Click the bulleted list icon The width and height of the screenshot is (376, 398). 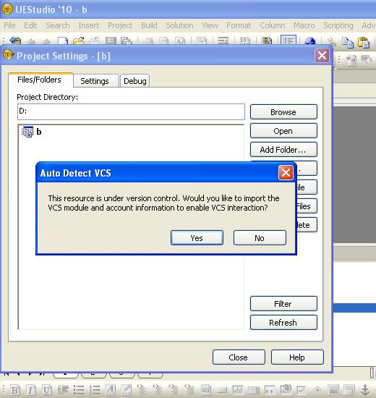[79, 390]
